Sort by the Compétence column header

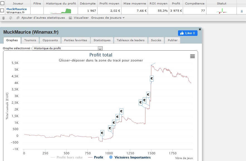click(x=194, y=3)
